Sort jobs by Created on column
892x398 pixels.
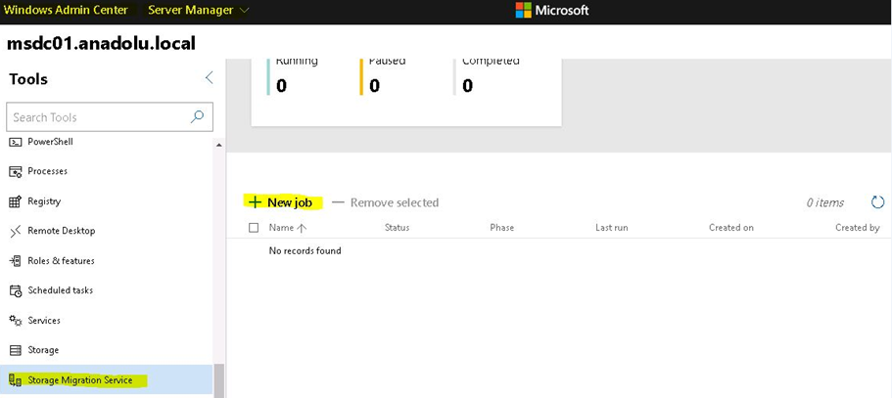pos(731,228)
